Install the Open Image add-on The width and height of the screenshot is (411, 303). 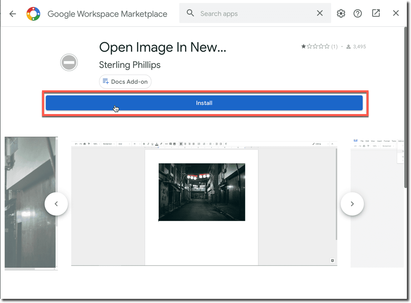(x=204, y=103)
